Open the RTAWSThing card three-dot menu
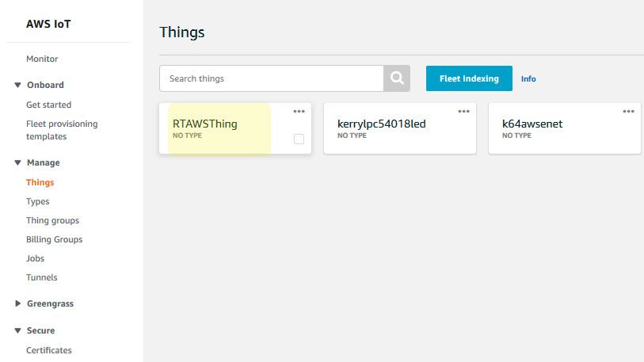The image size is (644, 362). pos(299,112)
